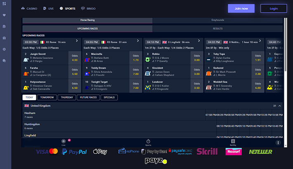Expand the 03:30 PM Rome race card
The height and width of the screenshot is (169, 293).
click(x=77, y=41)
